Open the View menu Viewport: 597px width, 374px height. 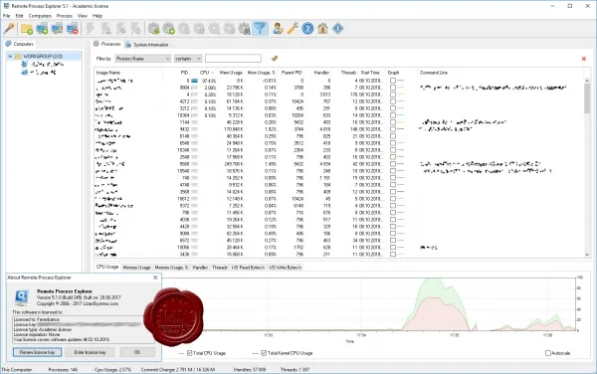(x=83, y=16)
